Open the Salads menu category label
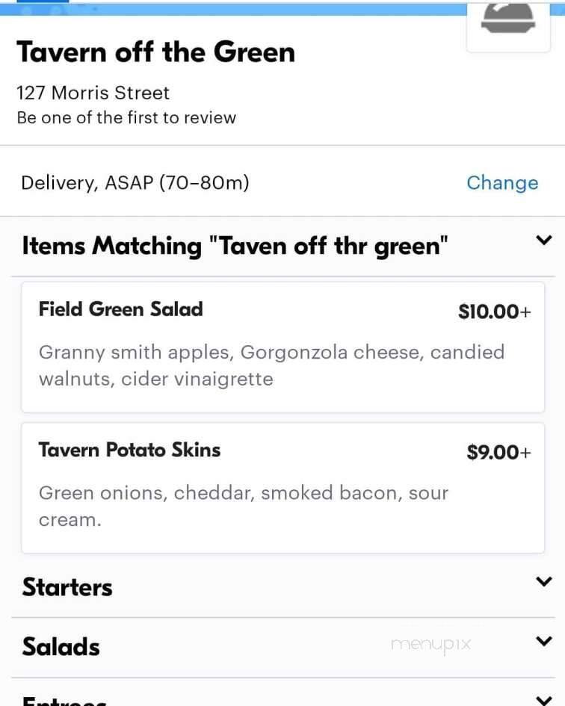This screenshot has height=706, width=565. coord(61,646)
